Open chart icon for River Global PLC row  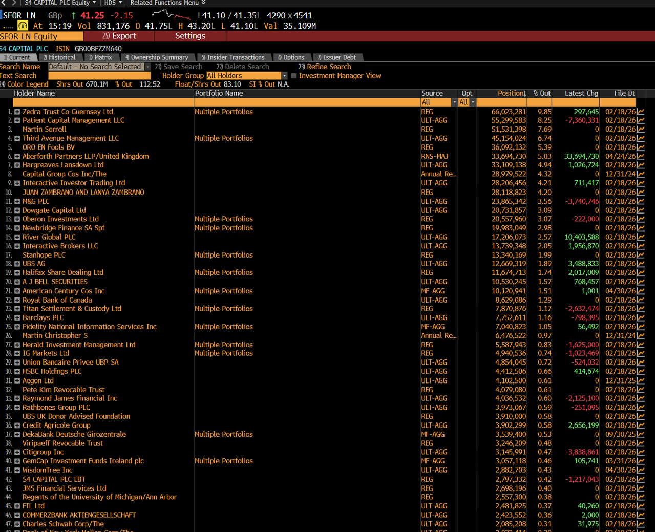click(x=641, y=237)
